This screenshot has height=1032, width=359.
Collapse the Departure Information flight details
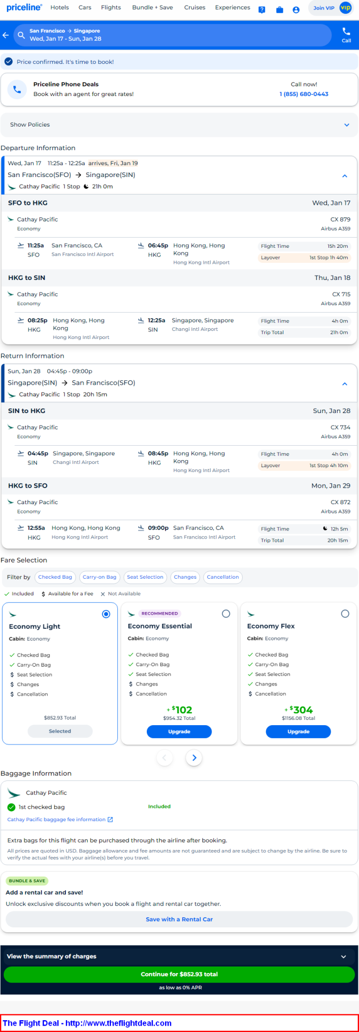[345, 176]
